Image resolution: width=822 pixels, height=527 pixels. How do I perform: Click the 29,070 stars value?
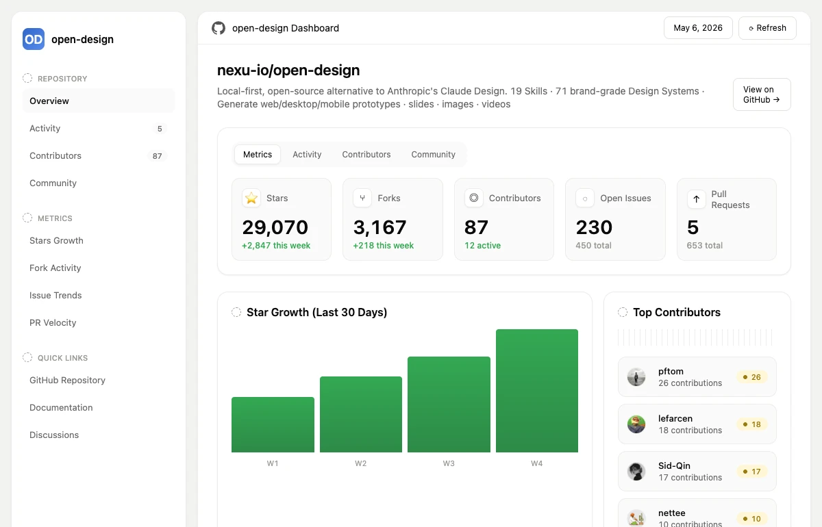click(x=275, y=227)
